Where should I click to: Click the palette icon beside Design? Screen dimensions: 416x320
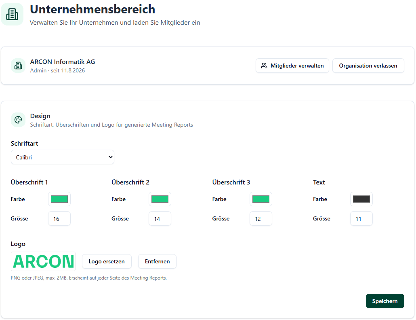coord(18,120)
